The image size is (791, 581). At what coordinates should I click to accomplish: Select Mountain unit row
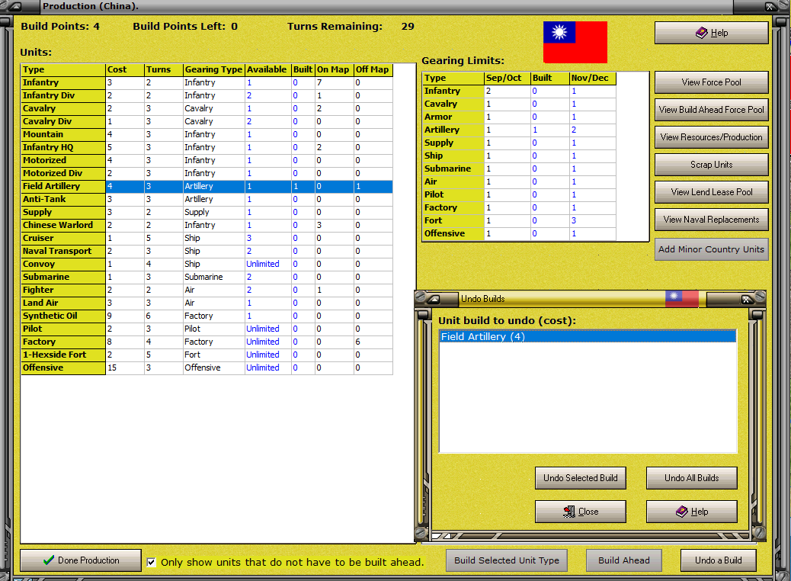point(207,134)
